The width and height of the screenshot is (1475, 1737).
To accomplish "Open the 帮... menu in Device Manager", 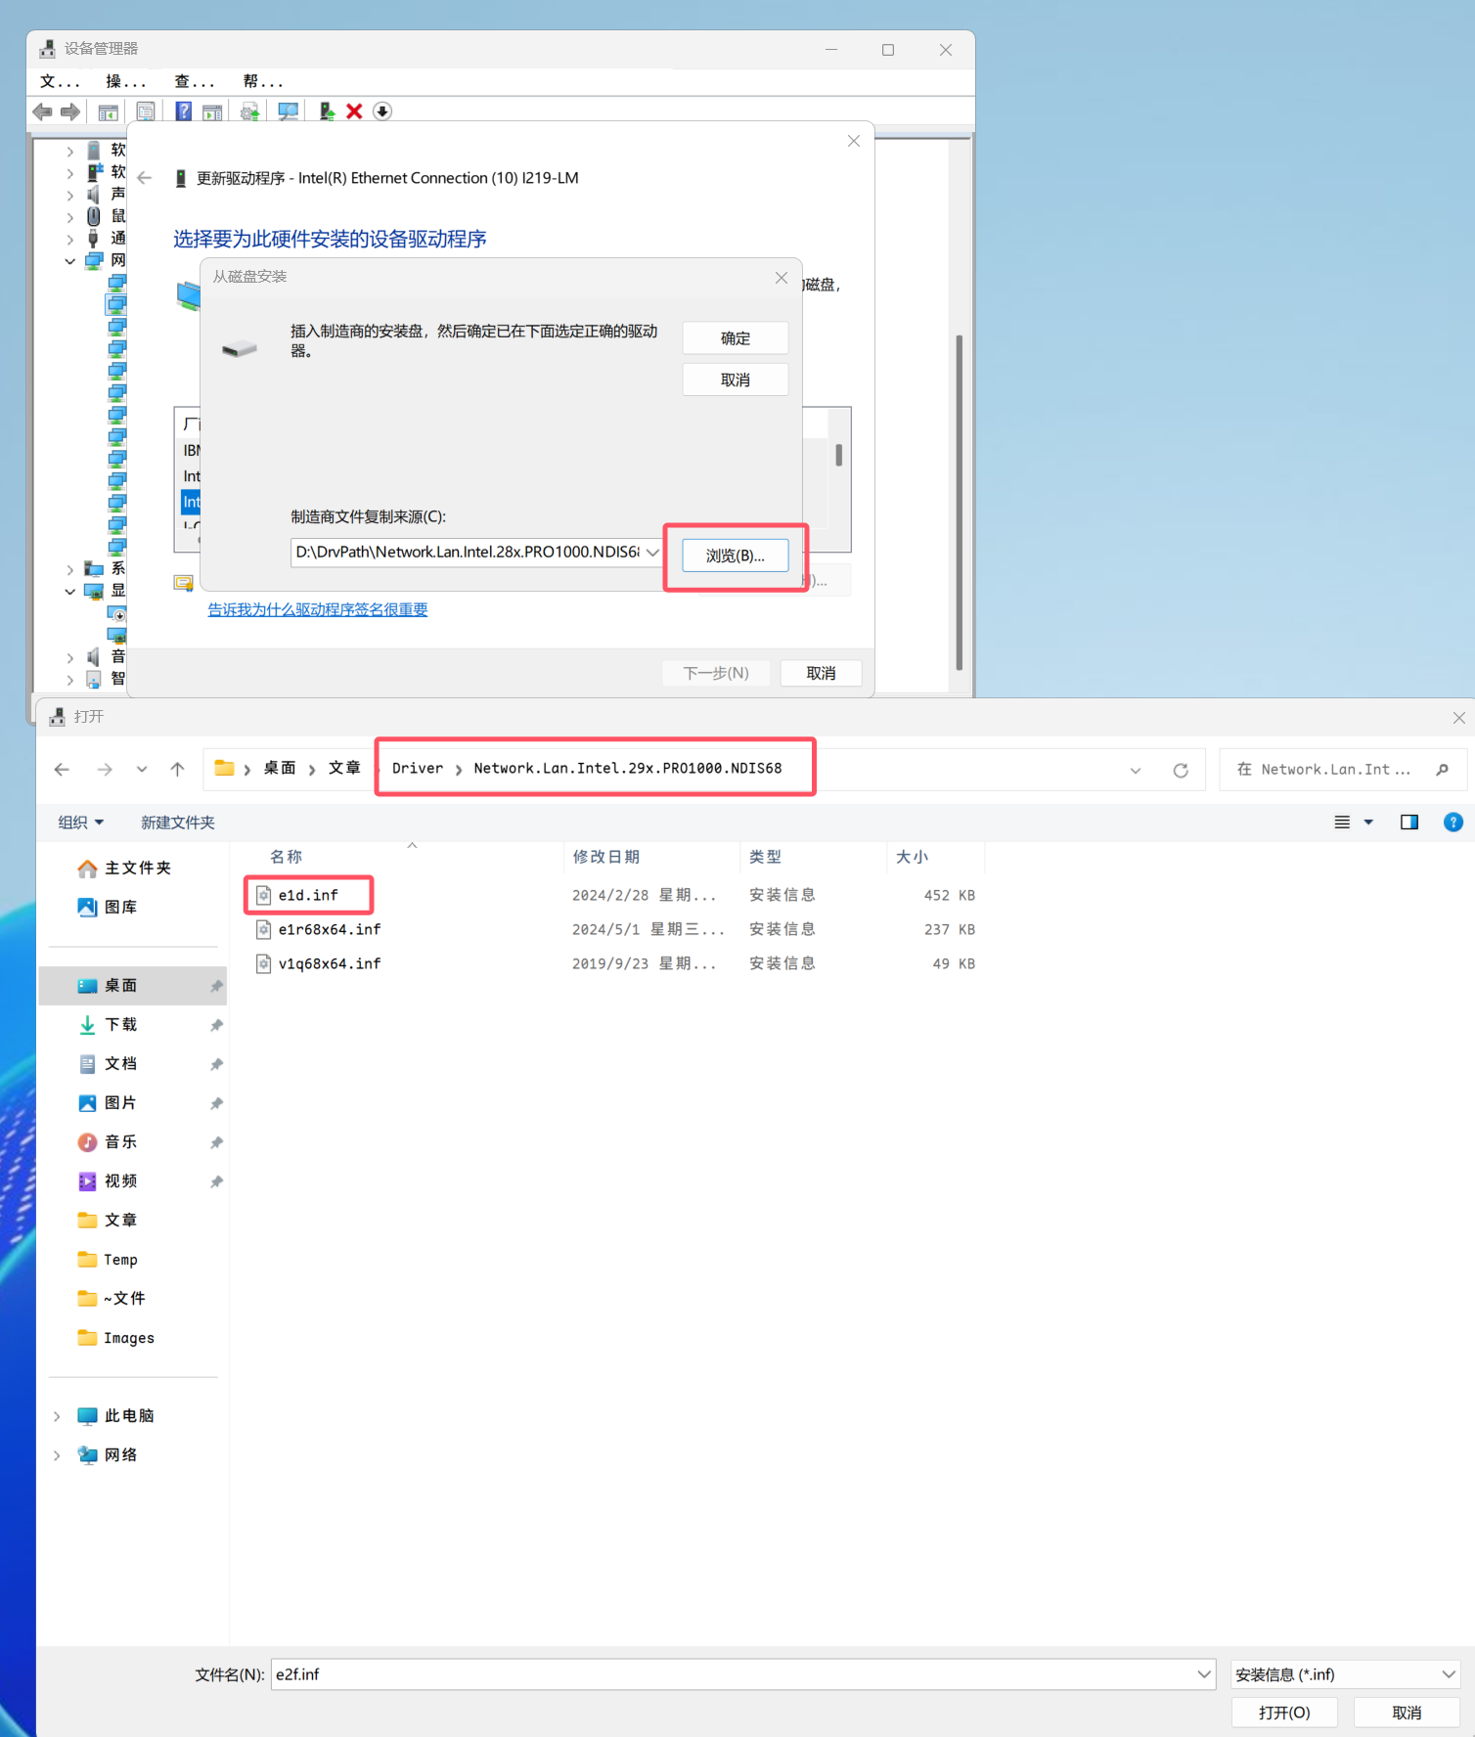I will pos(263,81).
